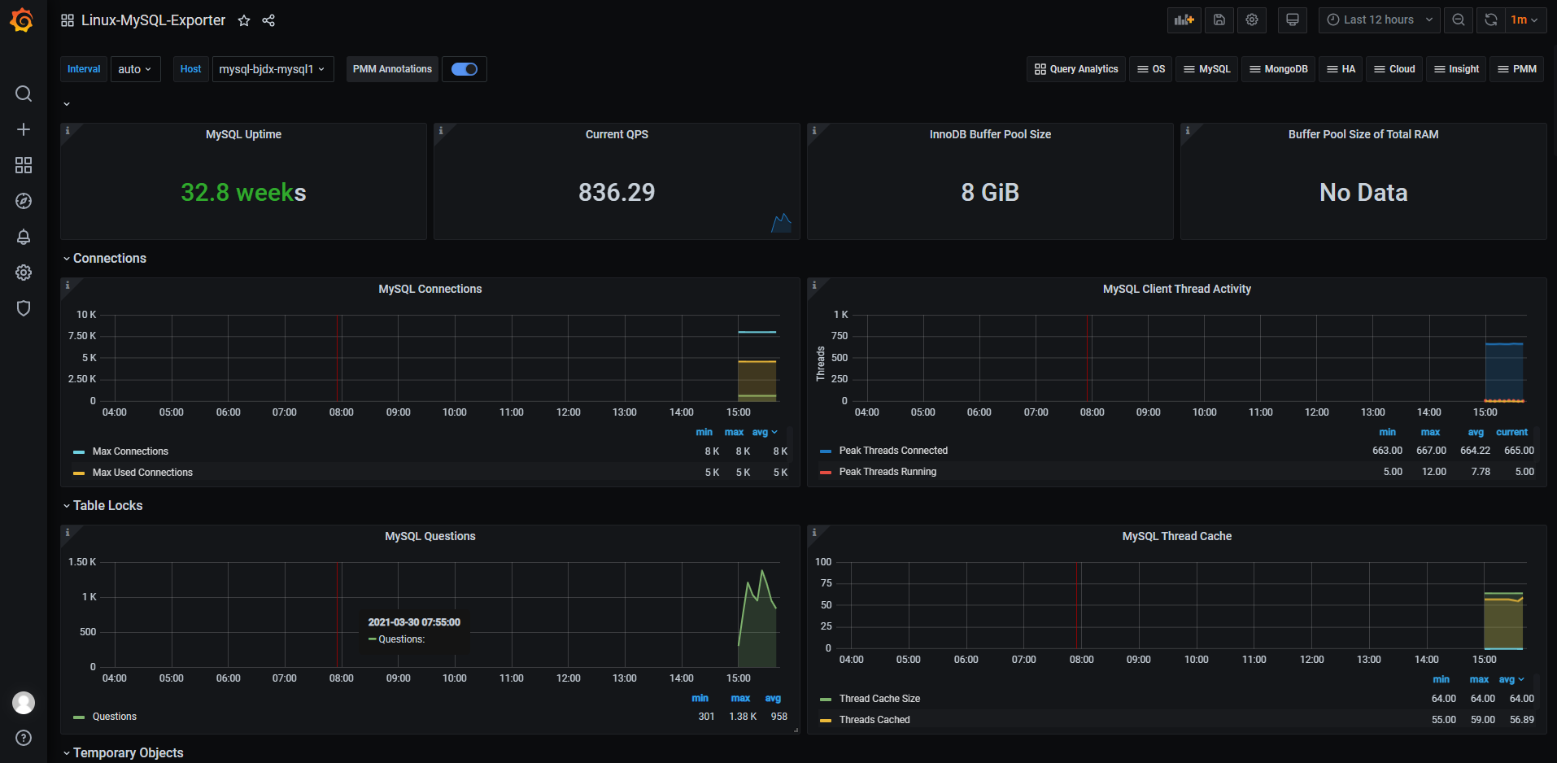Image resolution: width=1557 pixels, height=763 pixels.
Task: Open Host mysql-bjdx-mysql1 dropdown
Action: (273, 69)
